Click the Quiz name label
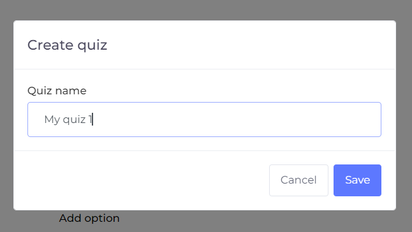Viewport: 412px width, 232px height. [x=57, y=91]
